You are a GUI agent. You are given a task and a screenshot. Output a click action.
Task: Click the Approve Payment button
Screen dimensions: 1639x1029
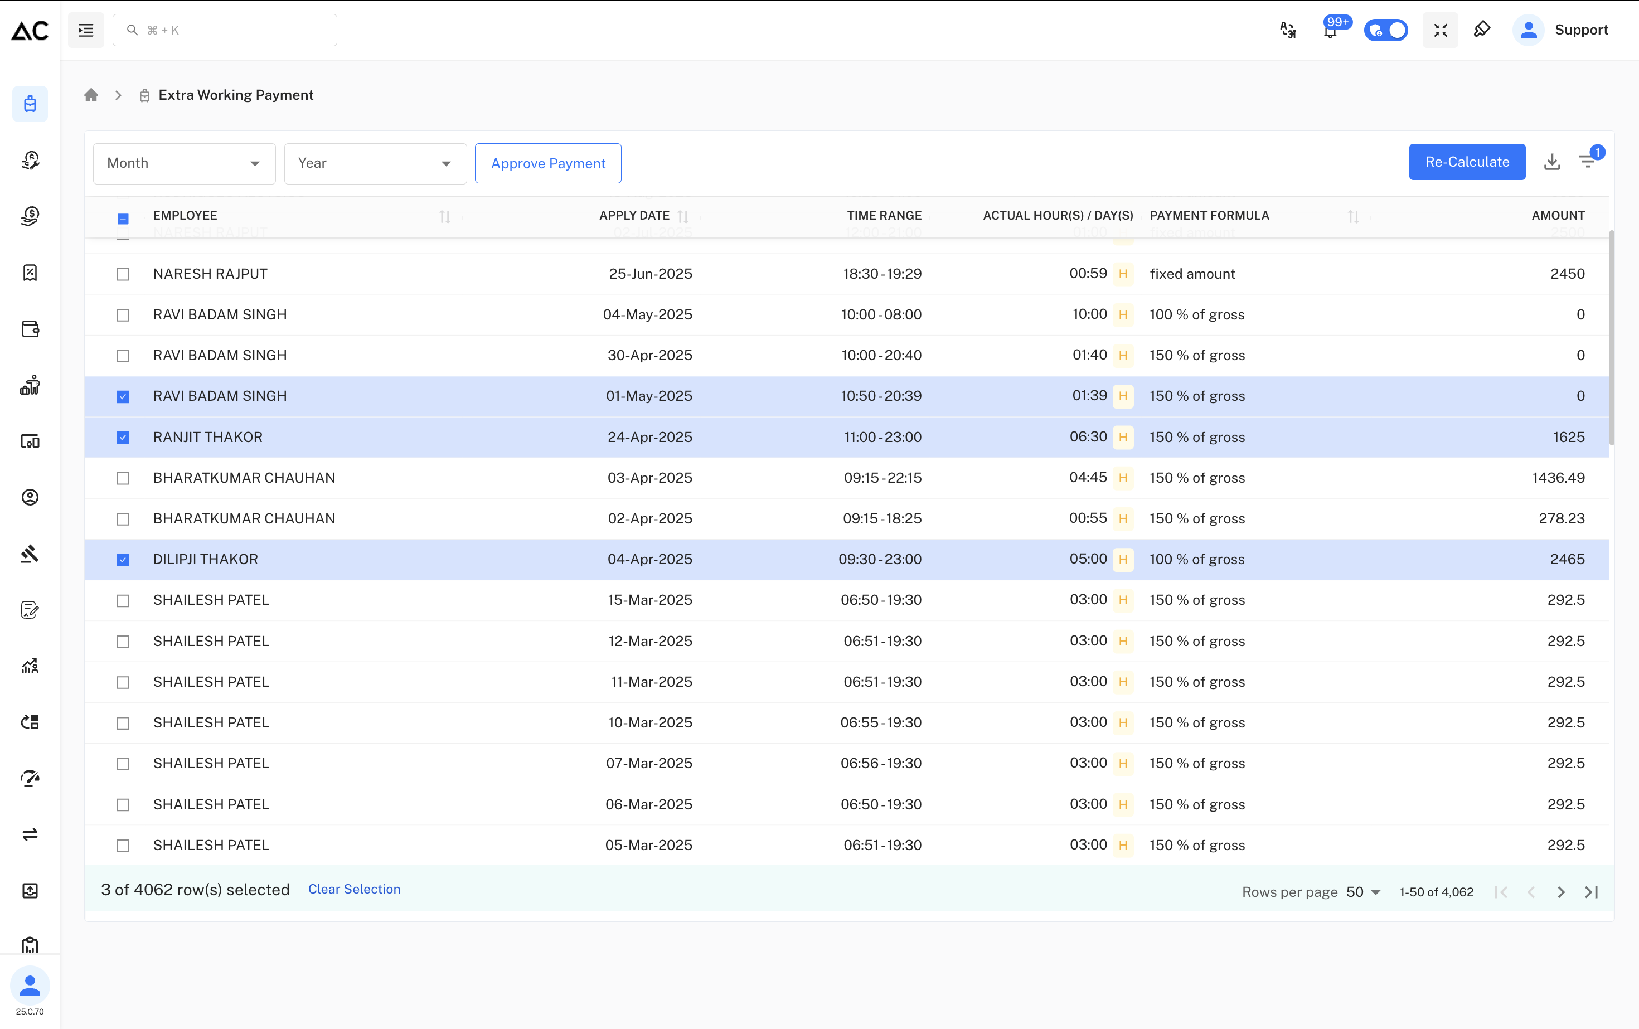(548, 163)
